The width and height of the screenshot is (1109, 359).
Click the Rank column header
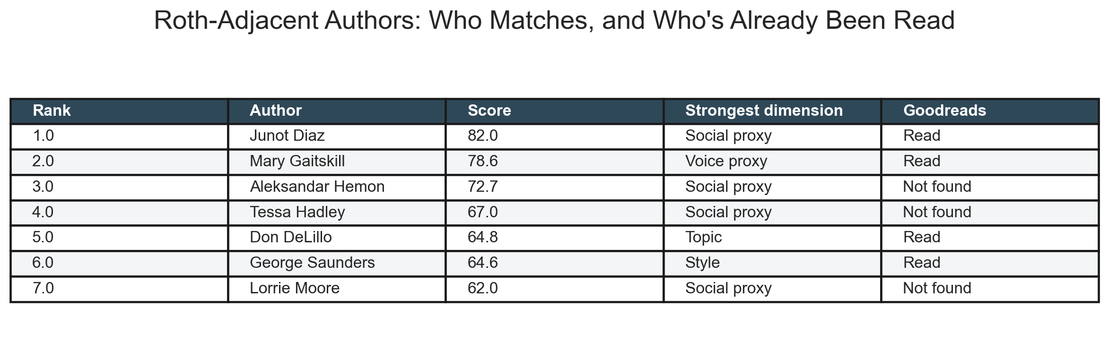(52, 111)
